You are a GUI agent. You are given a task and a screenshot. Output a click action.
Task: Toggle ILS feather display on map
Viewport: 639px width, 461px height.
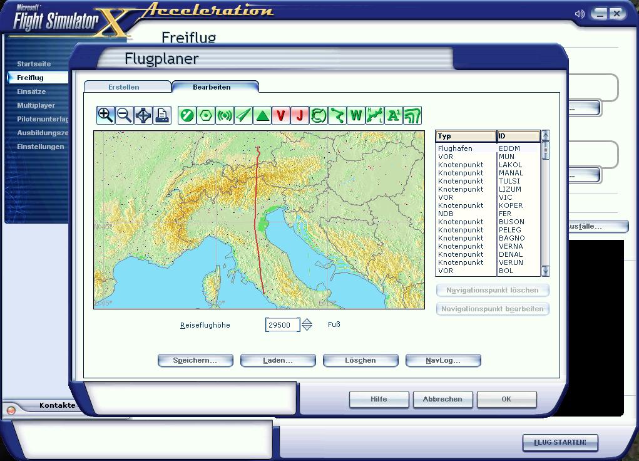(243, 115)
